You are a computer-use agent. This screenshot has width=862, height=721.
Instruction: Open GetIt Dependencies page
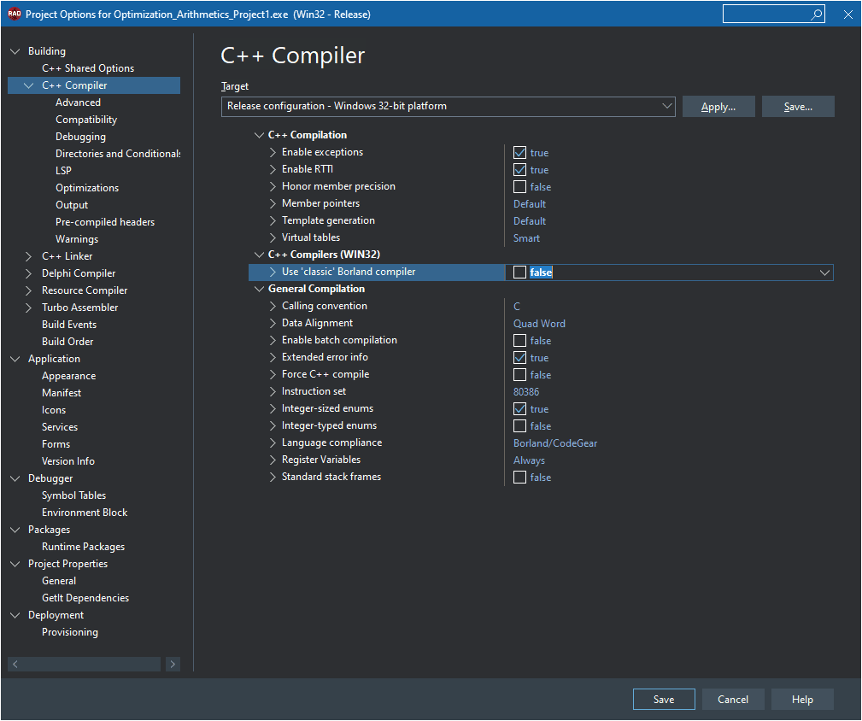[85, 598]
